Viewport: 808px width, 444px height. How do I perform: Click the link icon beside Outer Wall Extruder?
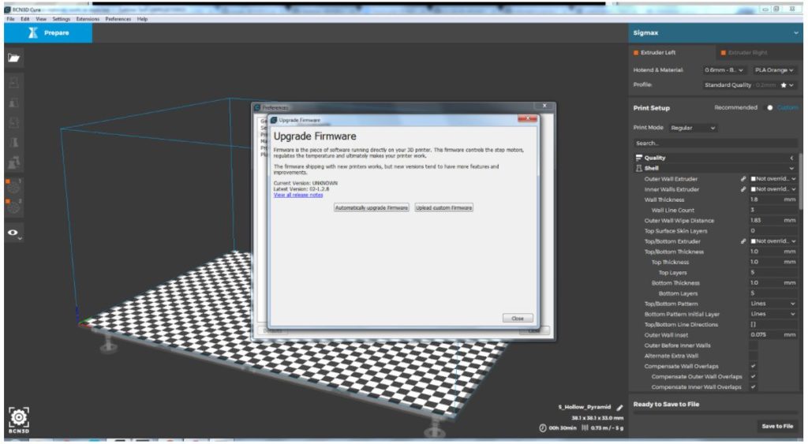[x=743, y=179]
